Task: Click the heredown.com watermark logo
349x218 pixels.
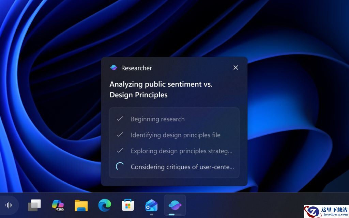Action: [x=326, y=211]
